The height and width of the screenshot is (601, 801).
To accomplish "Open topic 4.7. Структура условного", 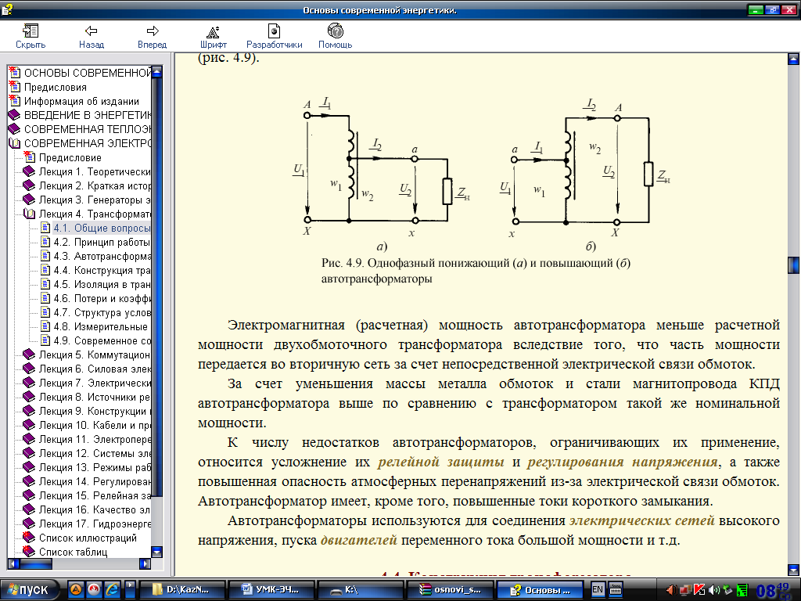I will 102,312.
